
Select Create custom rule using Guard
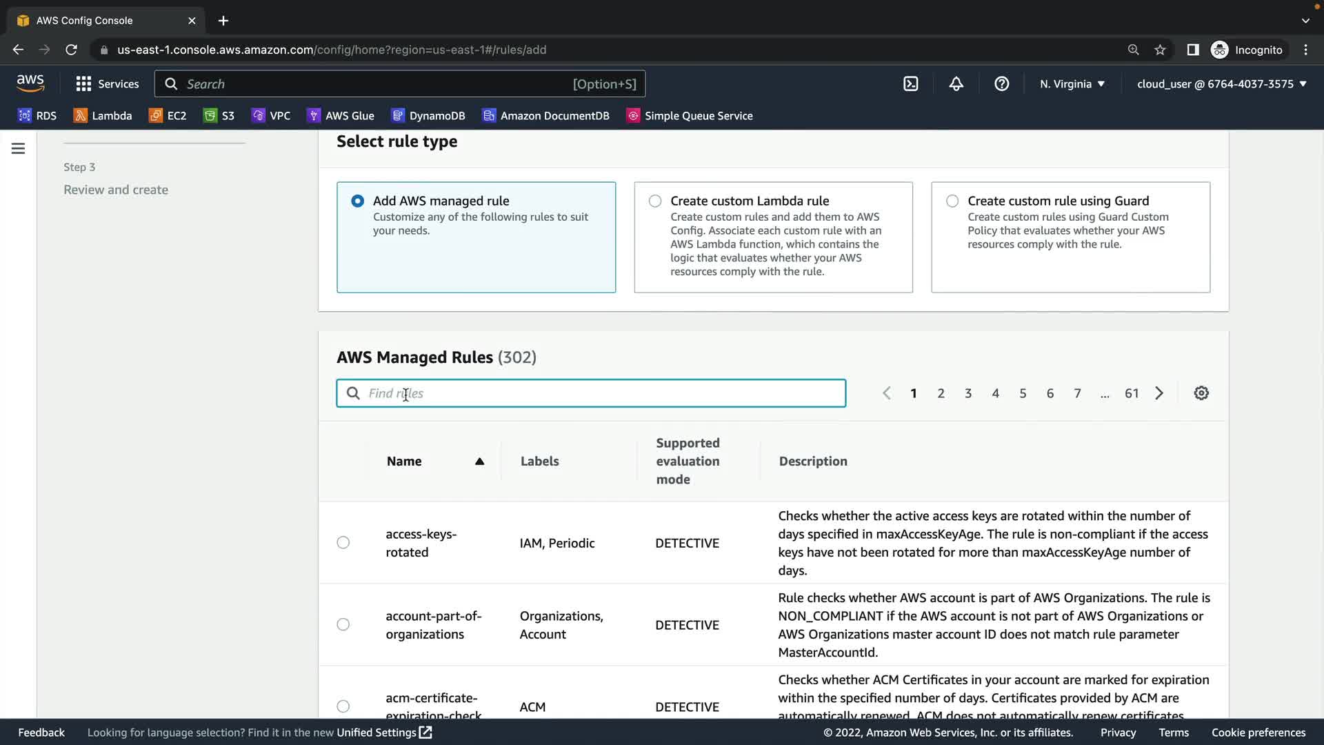coord(952,201)
